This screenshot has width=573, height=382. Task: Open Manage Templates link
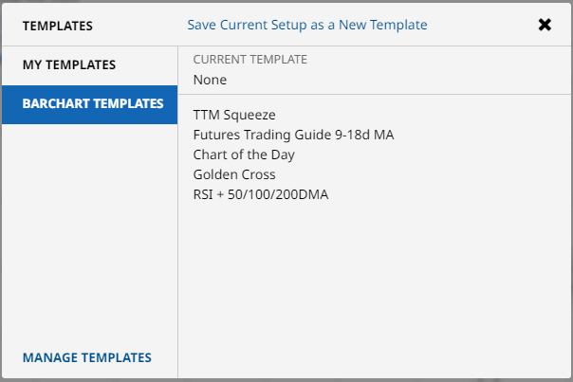pos(86,357)
